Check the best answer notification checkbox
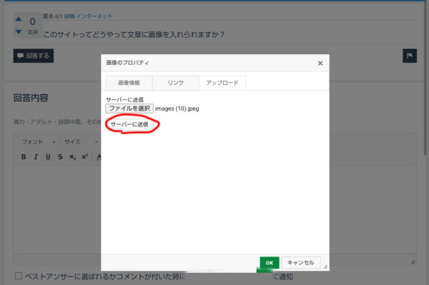This screenshot has height=285, width=429. 19,276
